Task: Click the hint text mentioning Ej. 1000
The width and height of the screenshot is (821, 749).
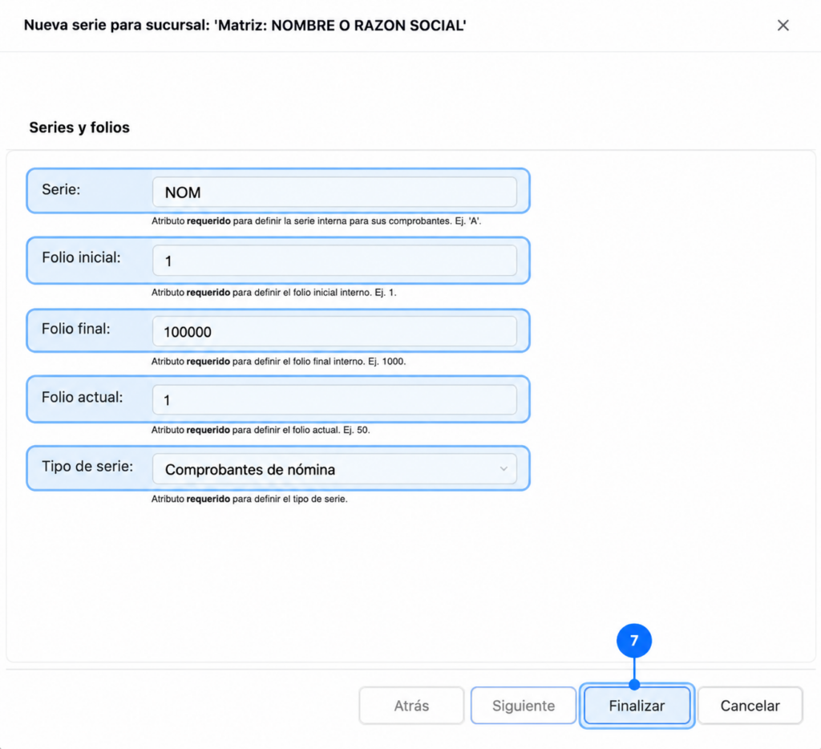Action: point(278,362)
